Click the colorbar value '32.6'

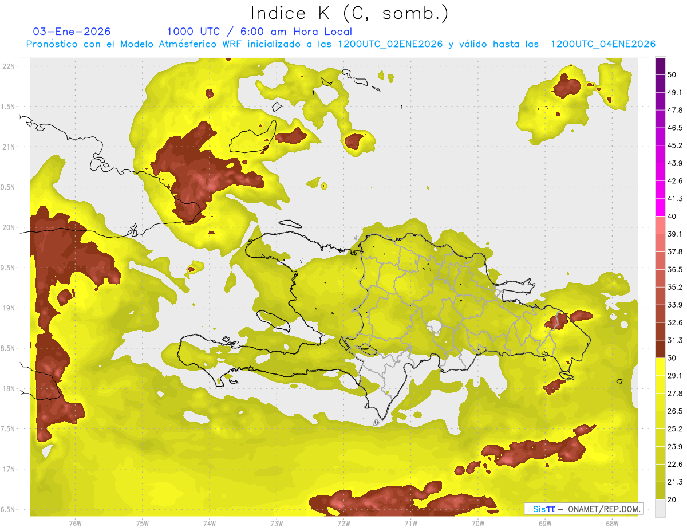tap(675, 322)
